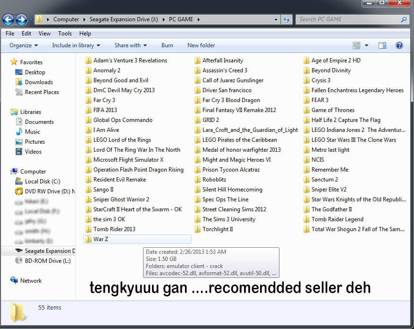This screenshot has height=329, width=414.
Task: Open Help with the question mark icon
Action: [399, 45]
